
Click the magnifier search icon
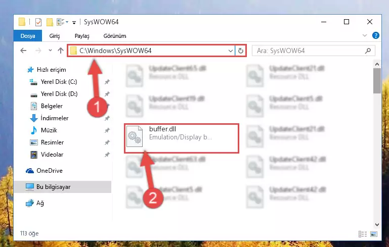click(x=368, y=51)
